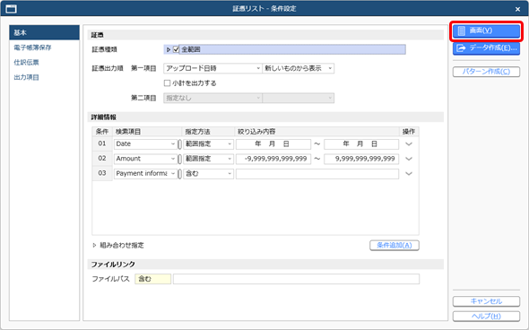
Task: Click the row 01 operation chevron
Action: 409,144
